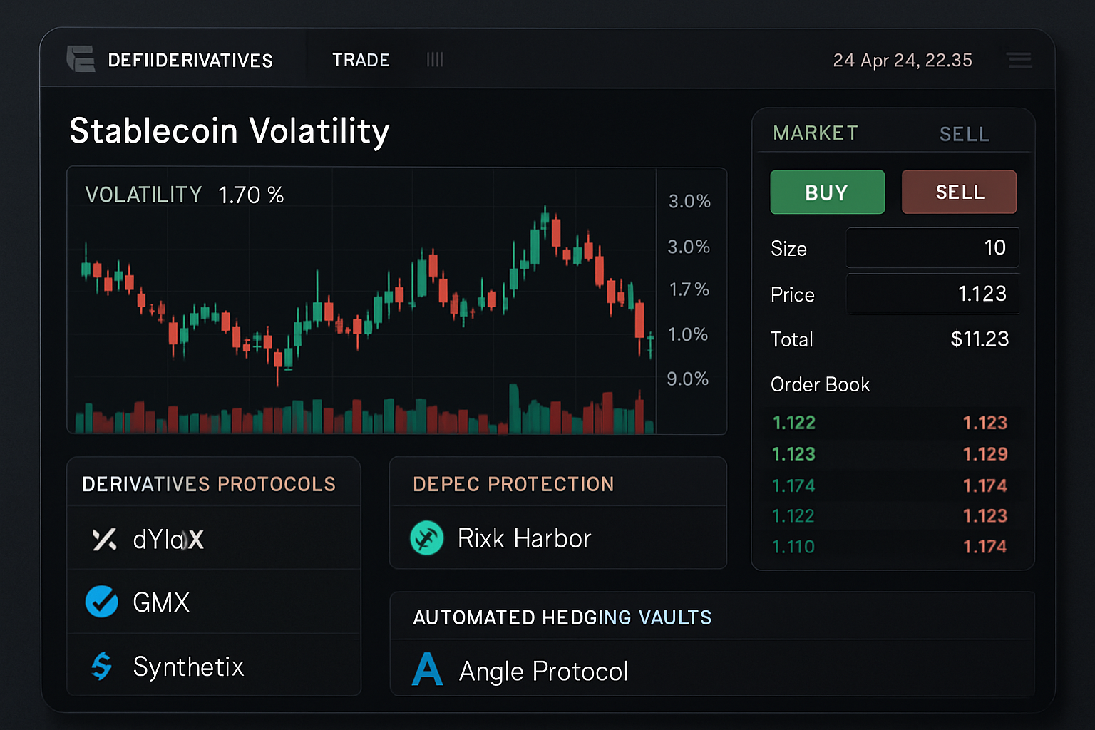Switch to the Trade tab
The height and width of the screenshot is (730, 1095).
click(361, 60)
